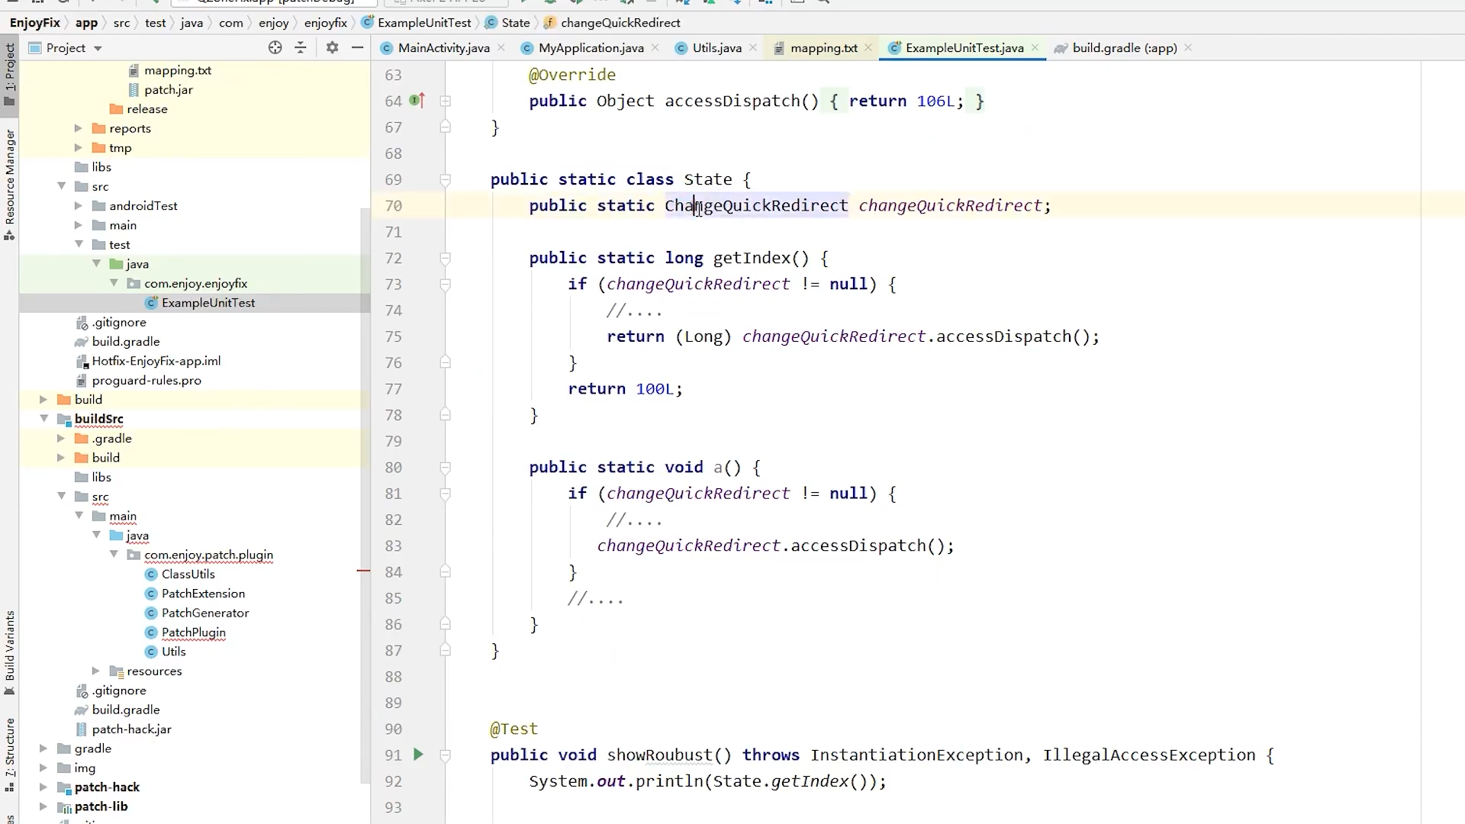Collapse the buildSrc module node
The height and width of the screenshot is (824, 1465).
(43, 419)
